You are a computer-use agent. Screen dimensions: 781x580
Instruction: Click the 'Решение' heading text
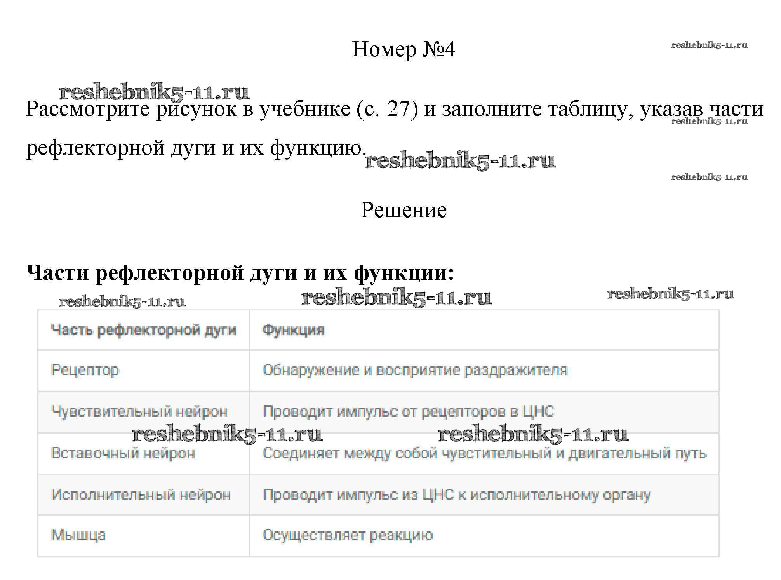pos(404,210)
